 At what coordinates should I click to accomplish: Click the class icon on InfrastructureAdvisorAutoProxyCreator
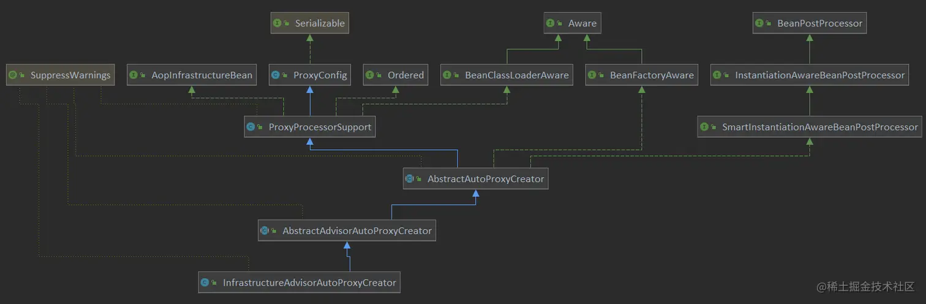(x=205, y=283)
